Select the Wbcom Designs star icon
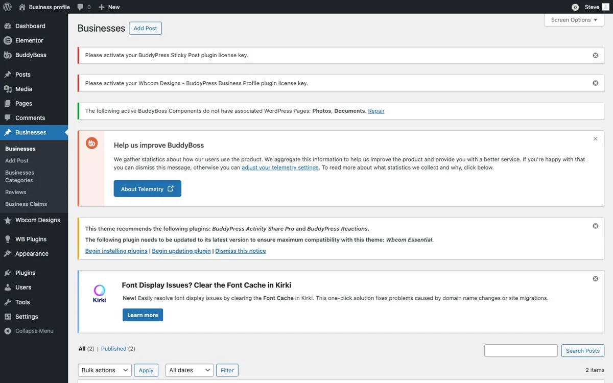This screenshot has width=613, height=383. coord(8,220)
